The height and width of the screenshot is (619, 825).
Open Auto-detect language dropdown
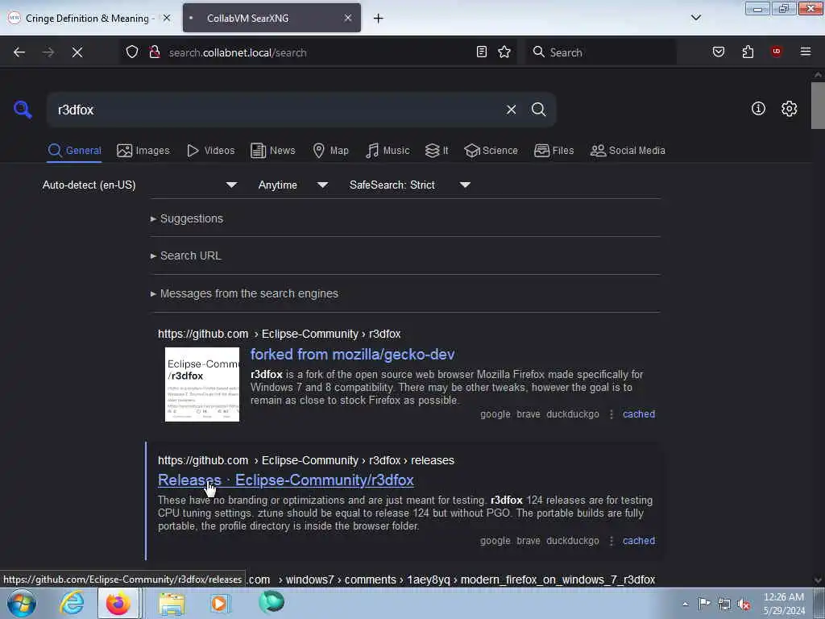pyautogui.click(x=139, y=185)
